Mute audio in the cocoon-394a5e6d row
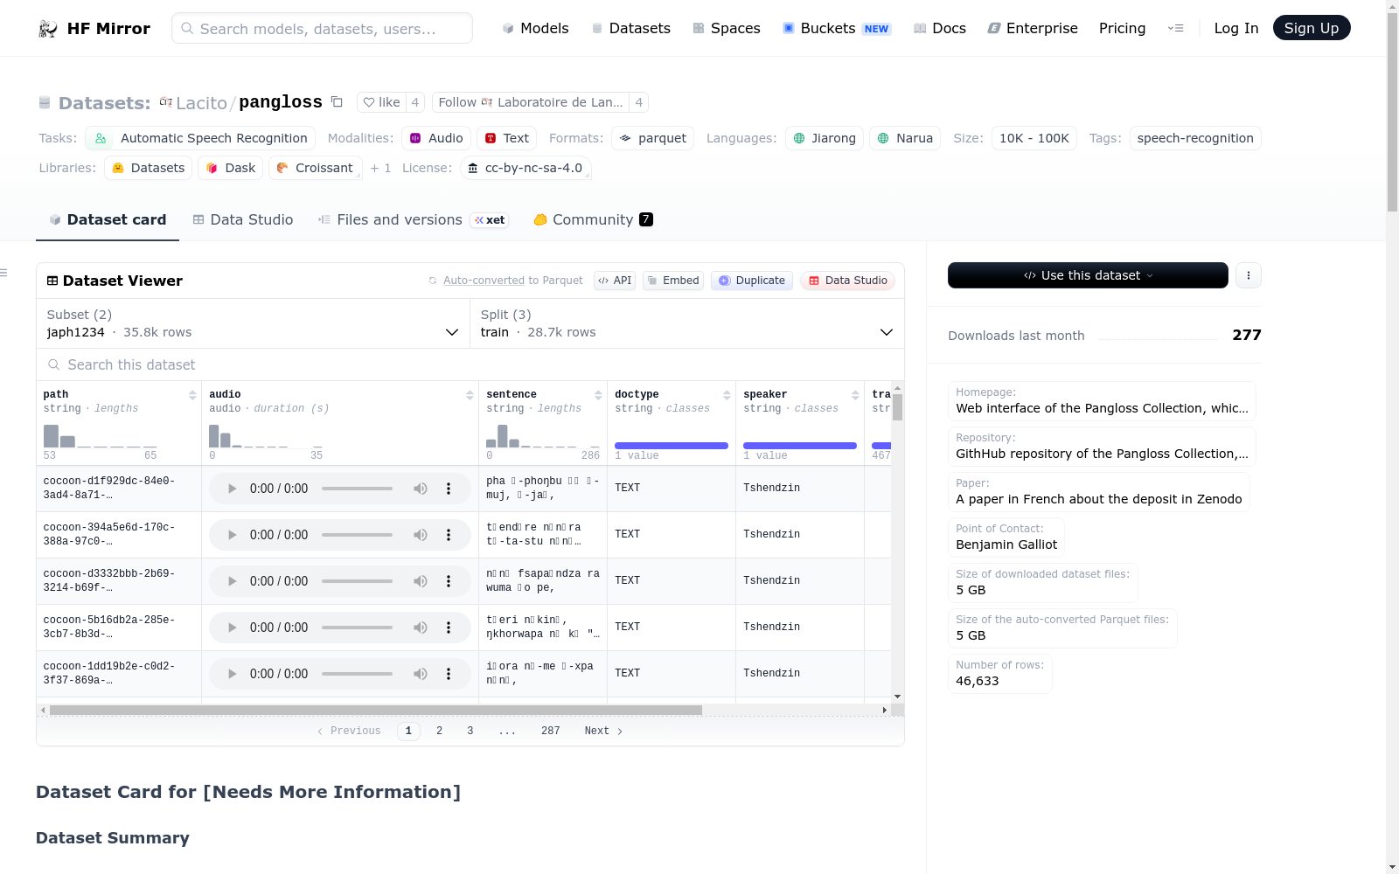Screen dimensions: 1399x874 click(421, 535)
